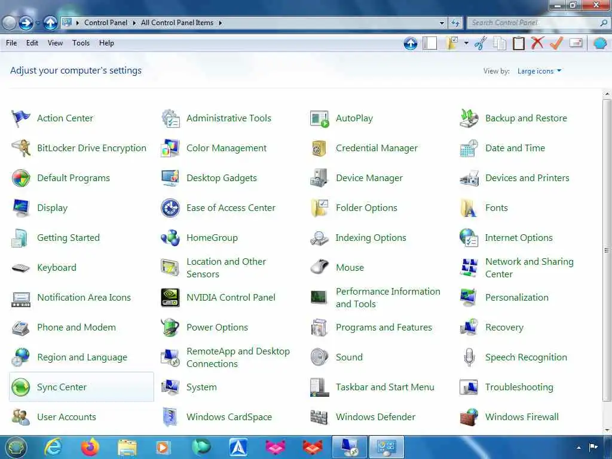The width and height of the screenshot is (612, 459).
Task: Open the Taskbar and Start Menu link
Action: click(x=385, y=387)
